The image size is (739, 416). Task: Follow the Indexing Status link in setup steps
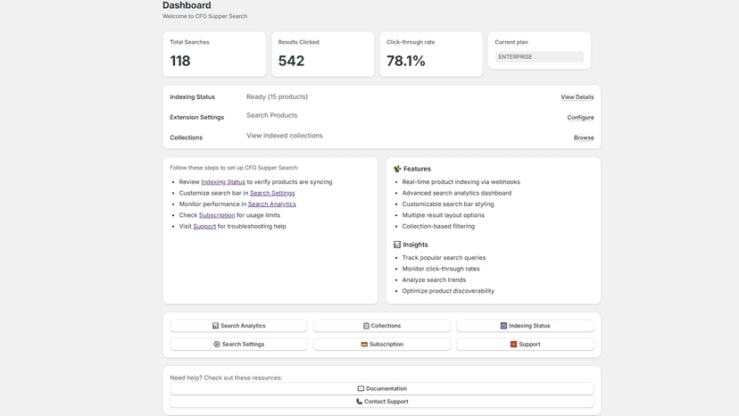pos(223,181)
